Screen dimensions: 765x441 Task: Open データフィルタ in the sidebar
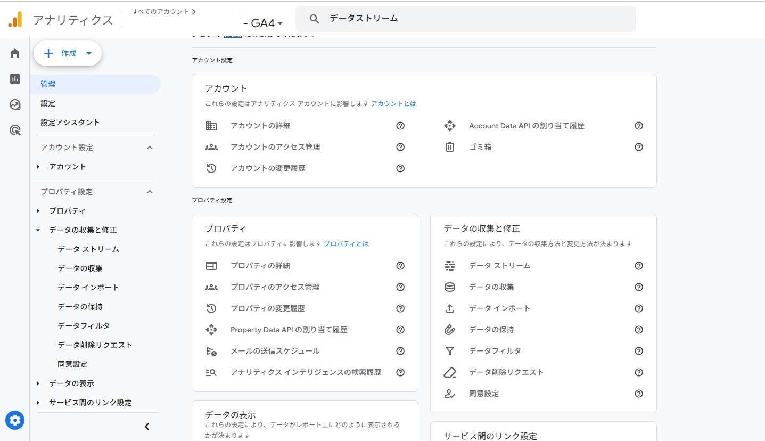[x=84, y=326]
